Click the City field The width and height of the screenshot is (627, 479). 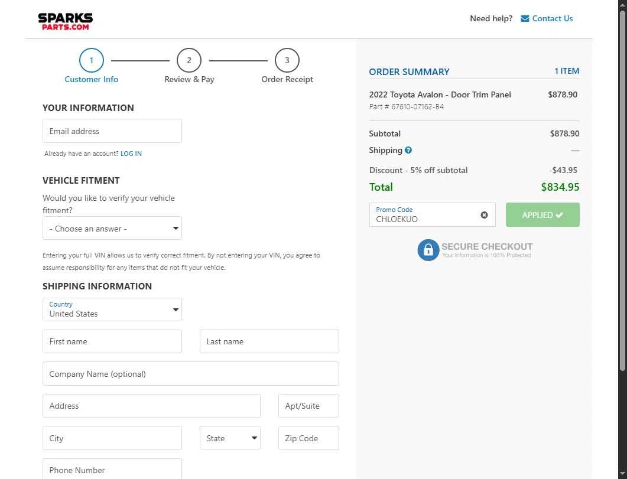[112, 438]
